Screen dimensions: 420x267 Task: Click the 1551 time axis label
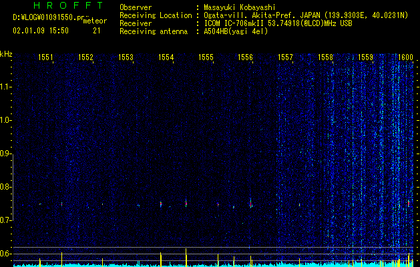click(45, 57)
